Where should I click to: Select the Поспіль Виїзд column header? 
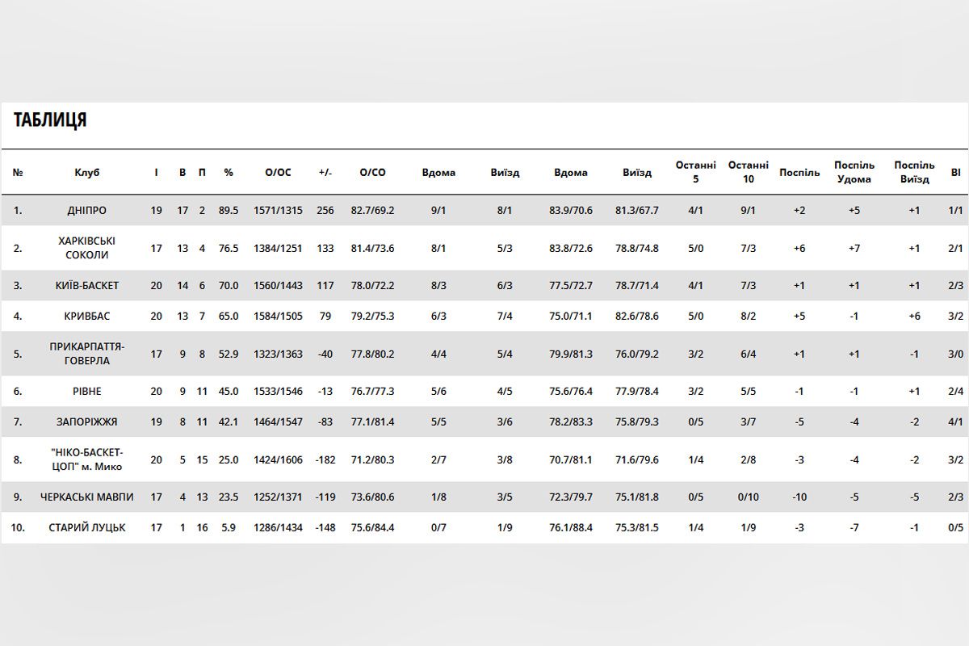click(x=914, y=172)
